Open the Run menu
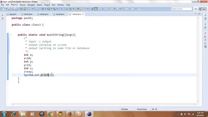Image resolution: width=208 pixels, height=117 pixels. pos(54,5)
